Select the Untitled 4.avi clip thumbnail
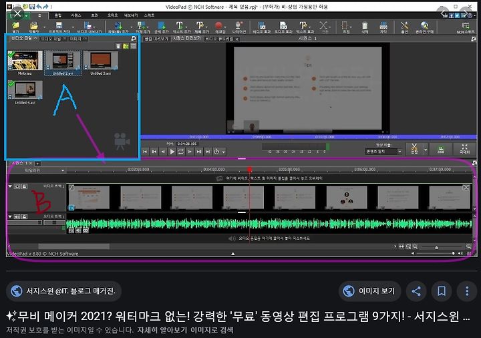This screenshot has width=481, height=338. (25, 92)
